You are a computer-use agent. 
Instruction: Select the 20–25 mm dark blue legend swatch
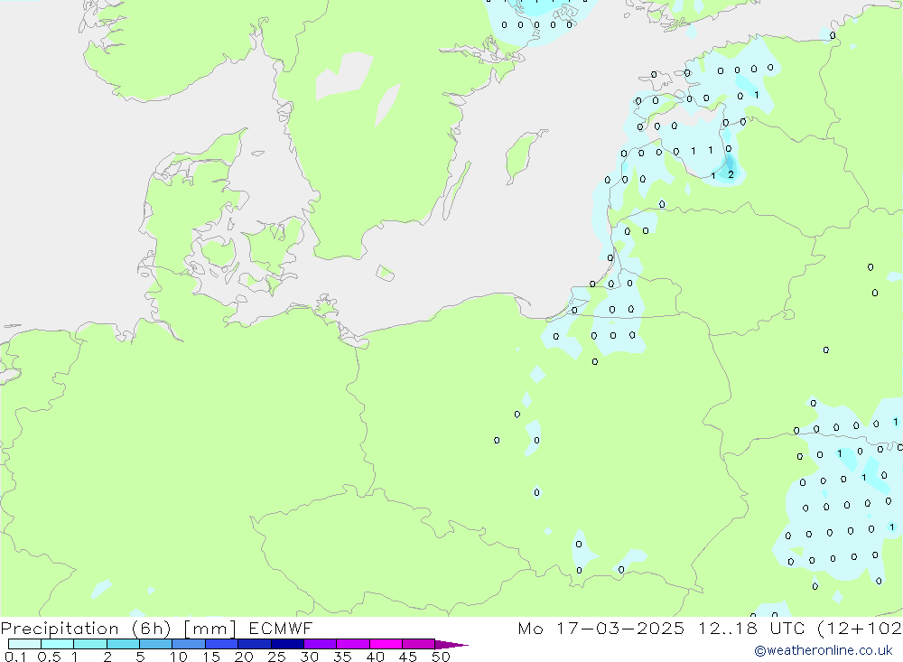[255, 644]
